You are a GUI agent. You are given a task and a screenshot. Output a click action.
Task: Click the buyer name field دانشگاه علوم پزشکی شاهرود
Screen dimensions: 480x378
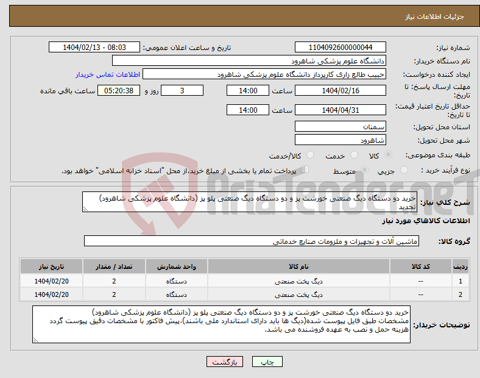click(249, 60)
